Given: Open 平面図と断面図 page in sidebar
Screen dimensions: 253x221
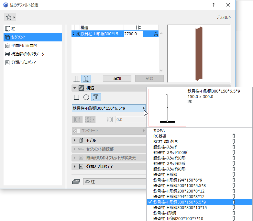Looking at the screenshot, I should click(33, 46).
